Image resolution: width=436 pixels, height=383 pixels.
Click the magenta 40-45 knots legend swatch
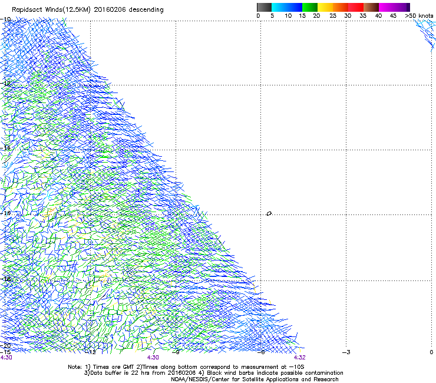tap(387, 7)
